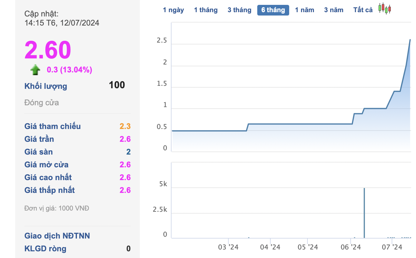Click the 'Giao dịch NĐTNN' heading

(57, 236)
